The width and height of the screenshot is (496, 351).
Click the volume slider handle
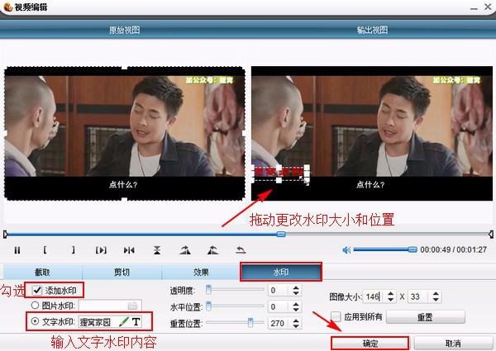tap(413, 249)
